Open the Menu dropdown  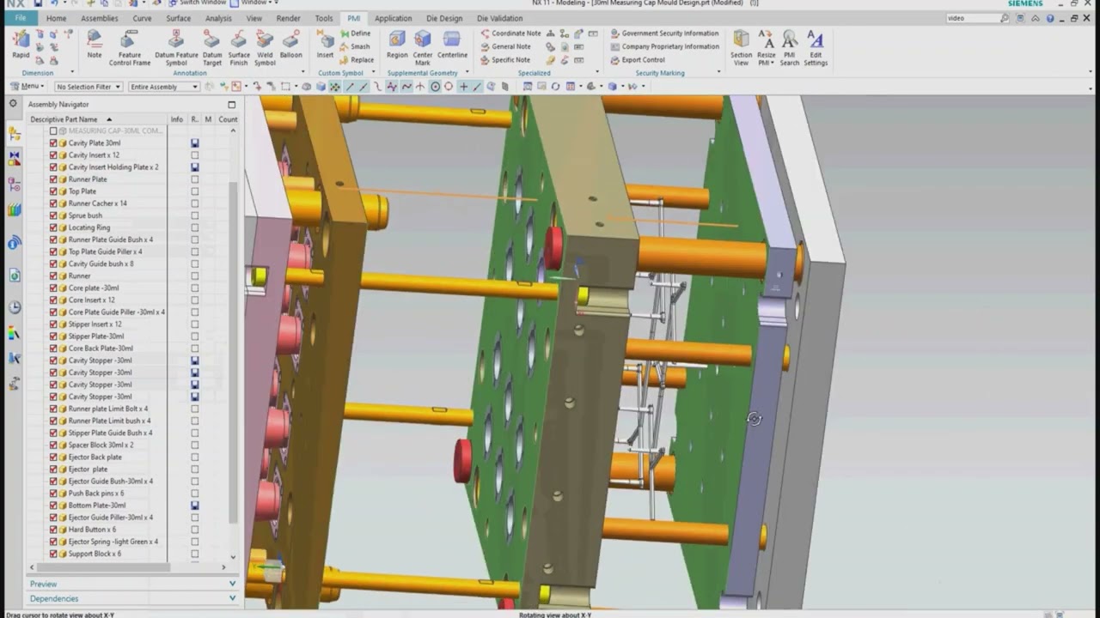tap(28, 87)
